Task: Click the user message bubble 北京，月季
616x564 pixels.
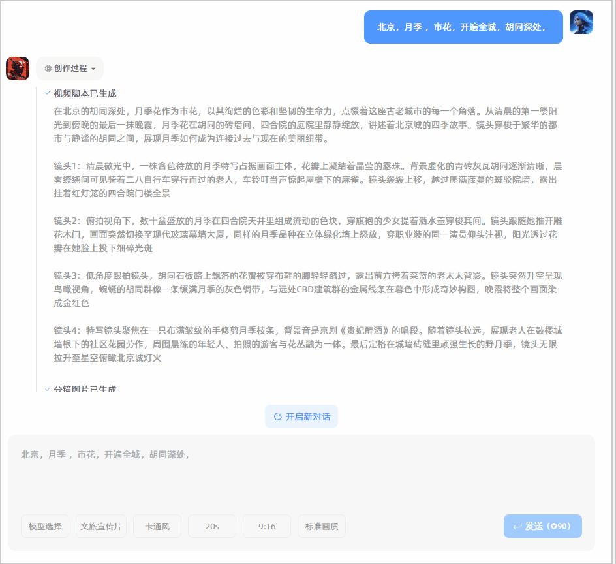Action: coord(463,27)
